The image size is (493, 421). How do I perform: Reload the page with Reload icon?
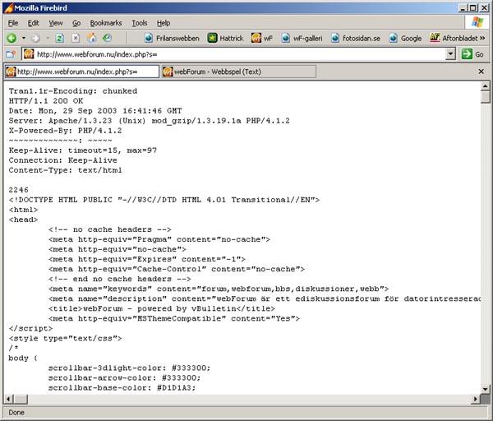pyautogui.click(x=59, y=38)
